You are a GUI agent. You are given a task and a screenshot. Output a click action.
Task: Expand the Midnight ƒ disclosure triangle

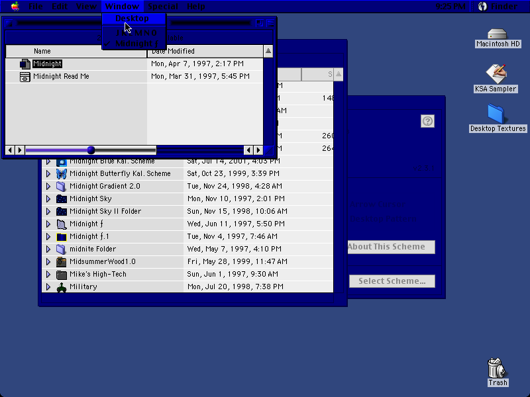(x=48, y=224)
